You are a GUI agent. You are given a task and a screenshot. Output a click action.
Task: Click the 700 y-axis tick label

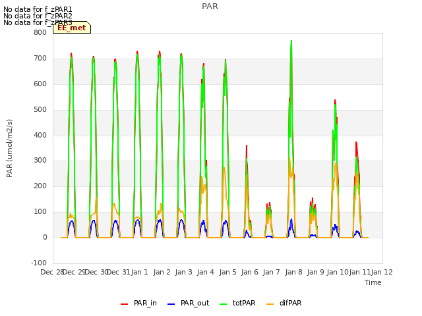pyautogui.click(x=40, y=59)
